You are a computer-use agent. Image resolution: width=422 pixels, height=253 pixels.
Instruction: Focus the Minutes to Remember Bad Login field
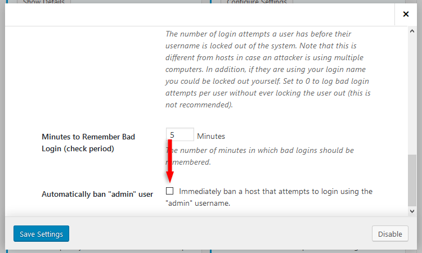(180, 135)
